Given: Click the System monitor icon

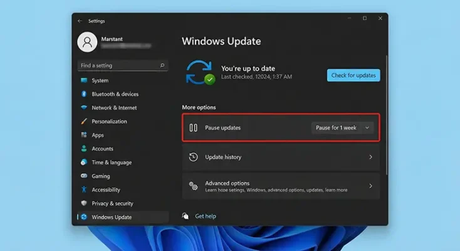Looking at the screenshot, I should click(x=84, y=80).
